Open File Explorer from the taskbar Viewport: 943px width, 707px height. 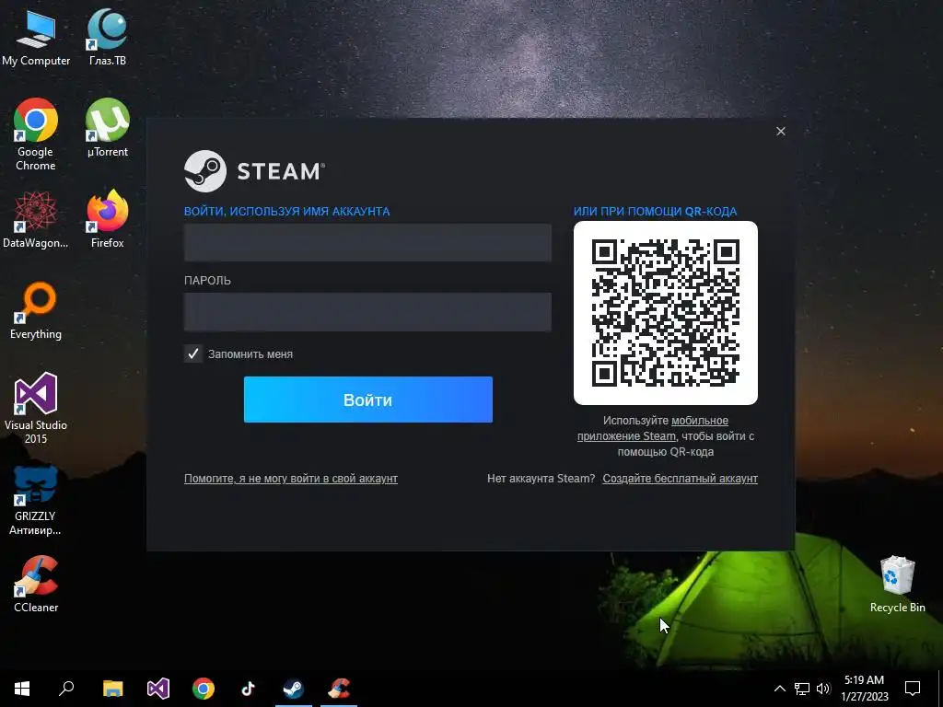(x=112, y=689)
